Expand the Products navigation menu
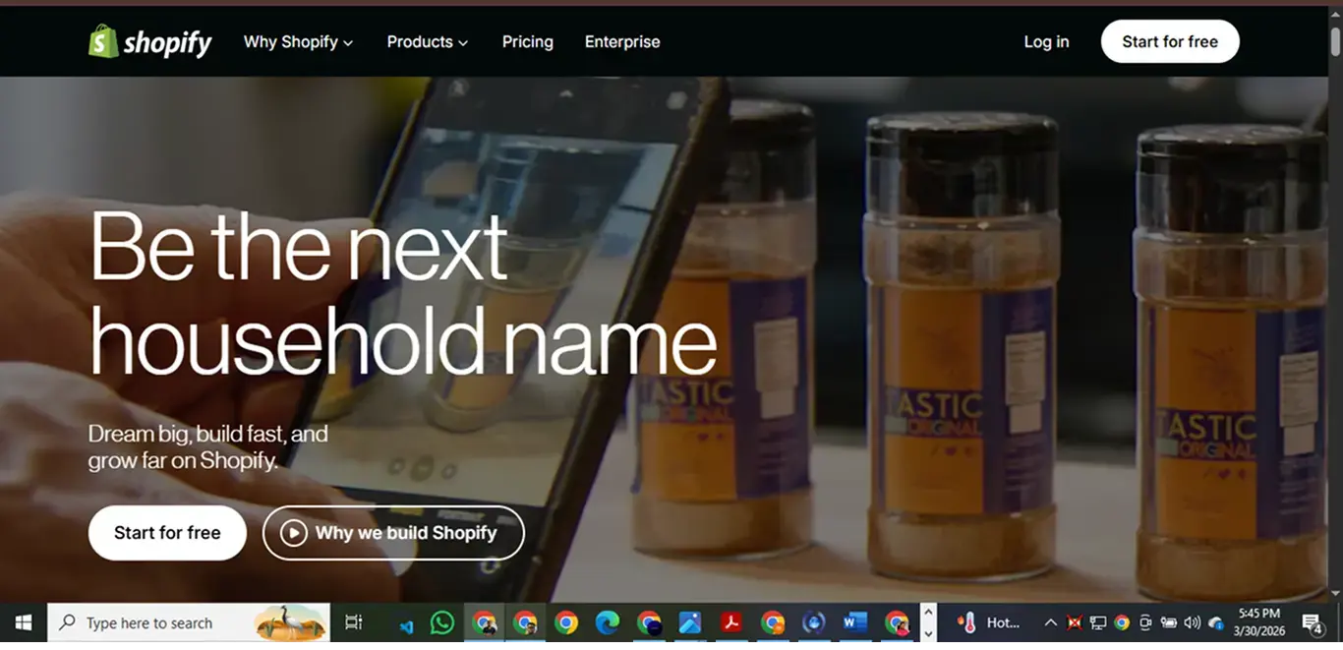Image resolution: width=1343 pixels, height=650 pixels. [428, 41]
